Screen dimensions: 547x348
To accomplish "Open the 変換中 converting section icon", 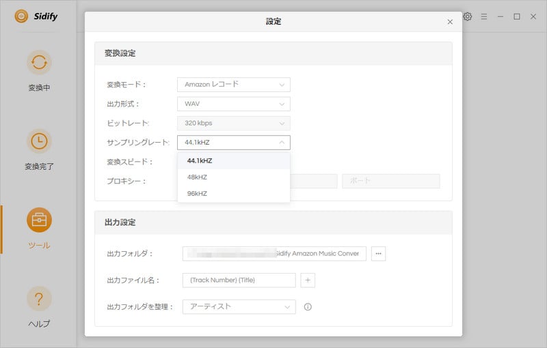I will click(x=39, y=63).
